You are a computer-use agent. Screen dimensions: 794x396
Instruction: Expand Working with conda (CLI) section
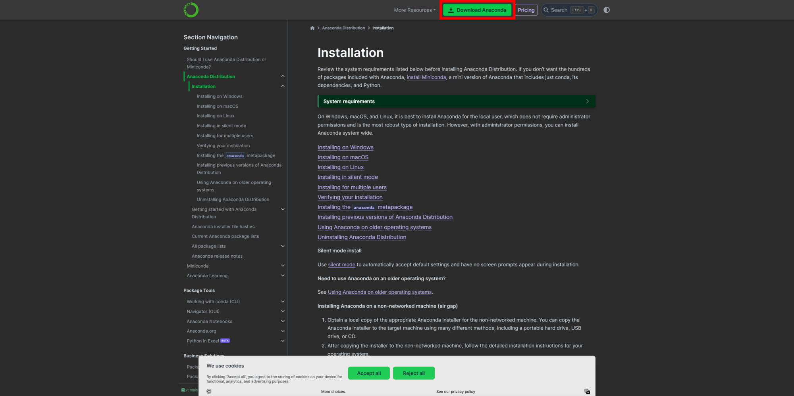[283, 302]
